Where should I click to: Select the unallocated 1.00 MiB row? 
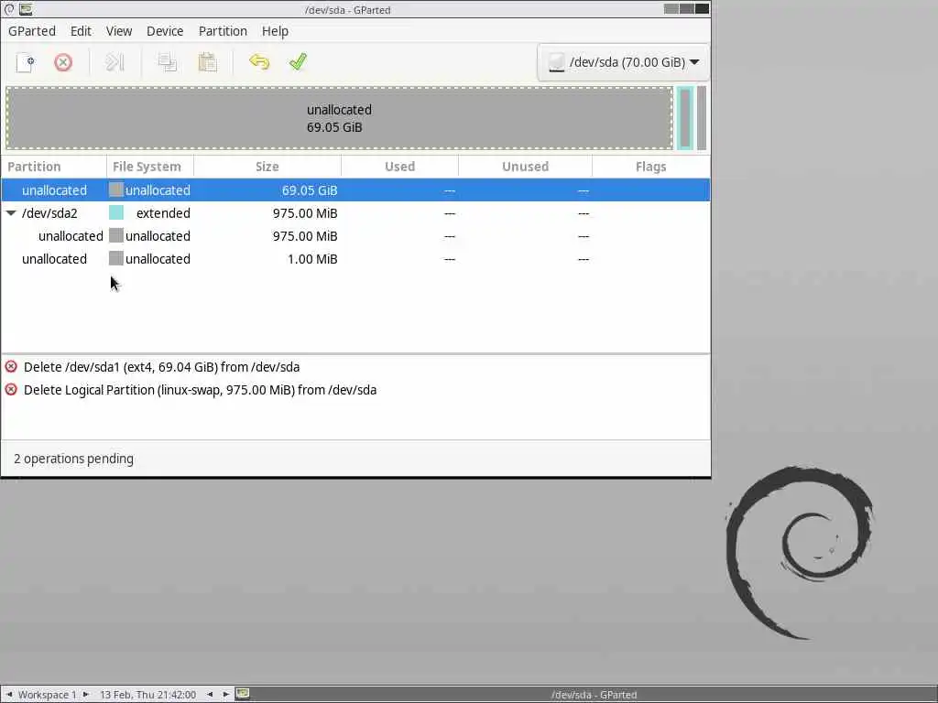(355, 259)
